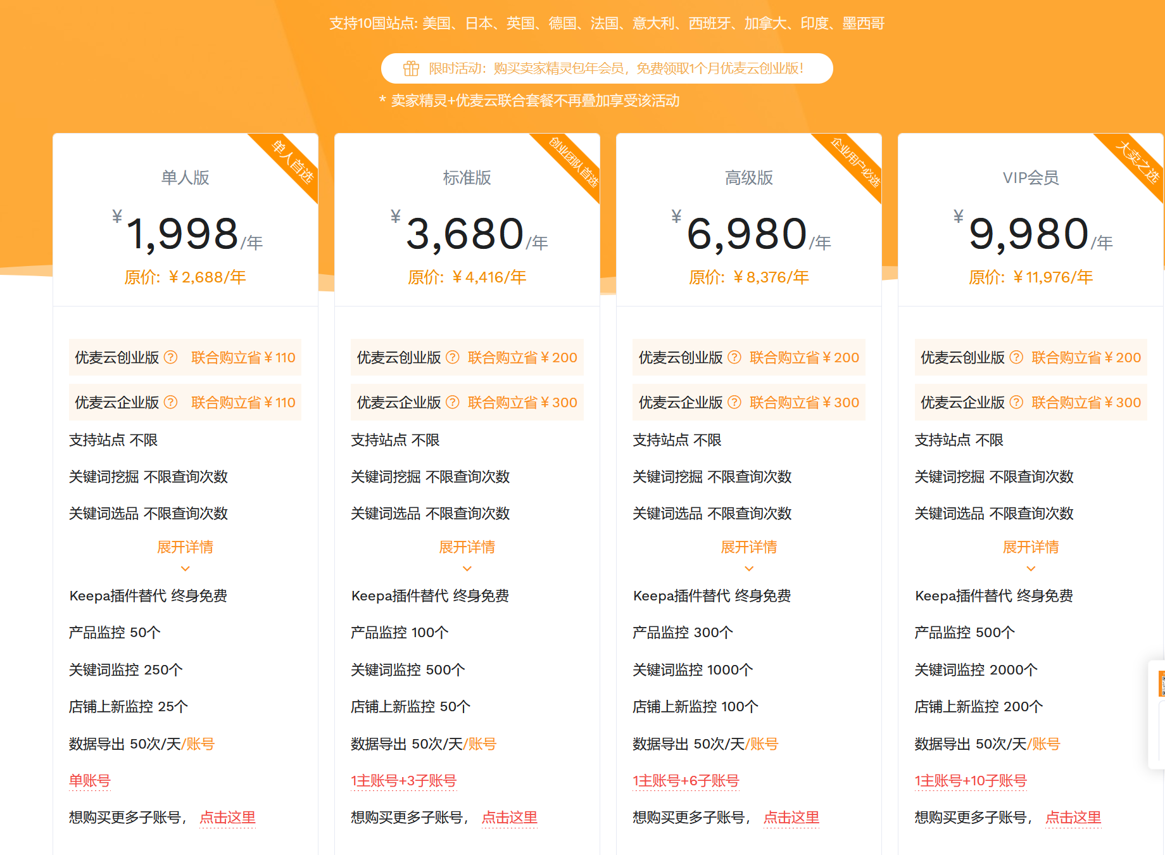Click 原价 ¥4,416/年 text
The image size is (1165, 855).
click(467, 277)
